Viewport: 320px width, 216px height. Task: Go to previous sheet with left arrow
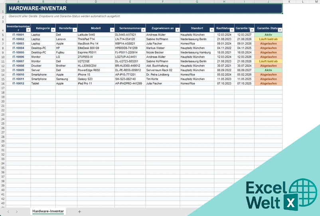coord(8,212)
